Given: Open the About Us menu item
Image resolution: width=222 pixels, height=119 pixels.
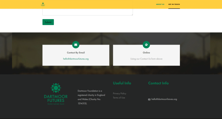Looking at the screenshot, I should click(160, 4).
